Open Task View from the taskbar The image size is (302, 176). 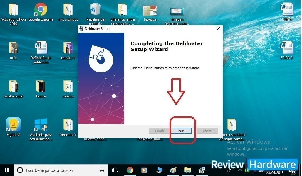[x=115, y=170]
